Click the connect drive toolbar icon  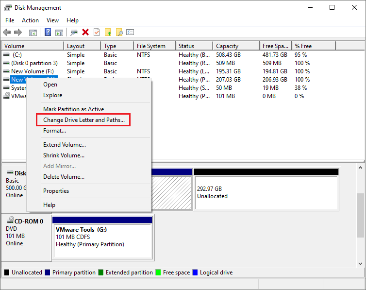pyautogui.click(x=74, y=32)
